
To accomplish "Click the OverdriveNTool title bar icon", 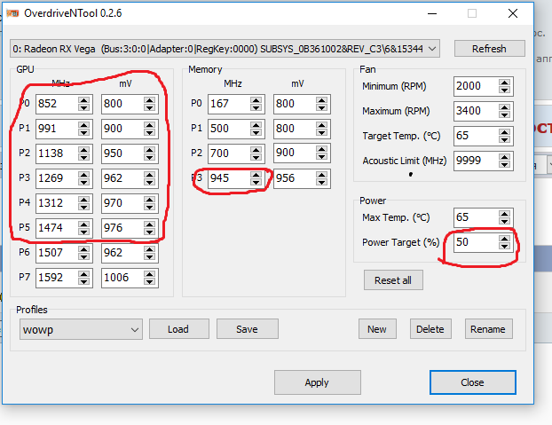I will (12, 13).
